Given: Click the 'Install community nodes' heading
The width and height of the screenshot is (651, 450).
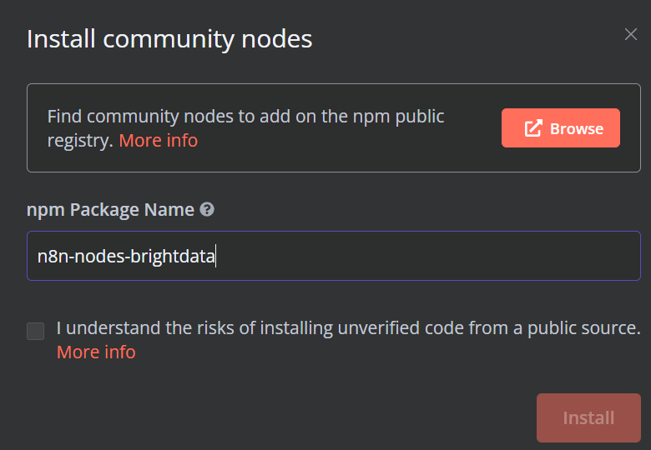Looking at the screenshot, I should point(169,39).
